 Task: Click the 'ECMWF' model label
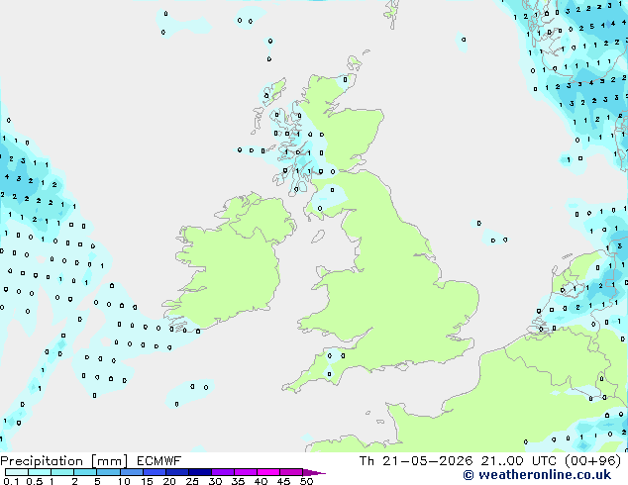159,461
